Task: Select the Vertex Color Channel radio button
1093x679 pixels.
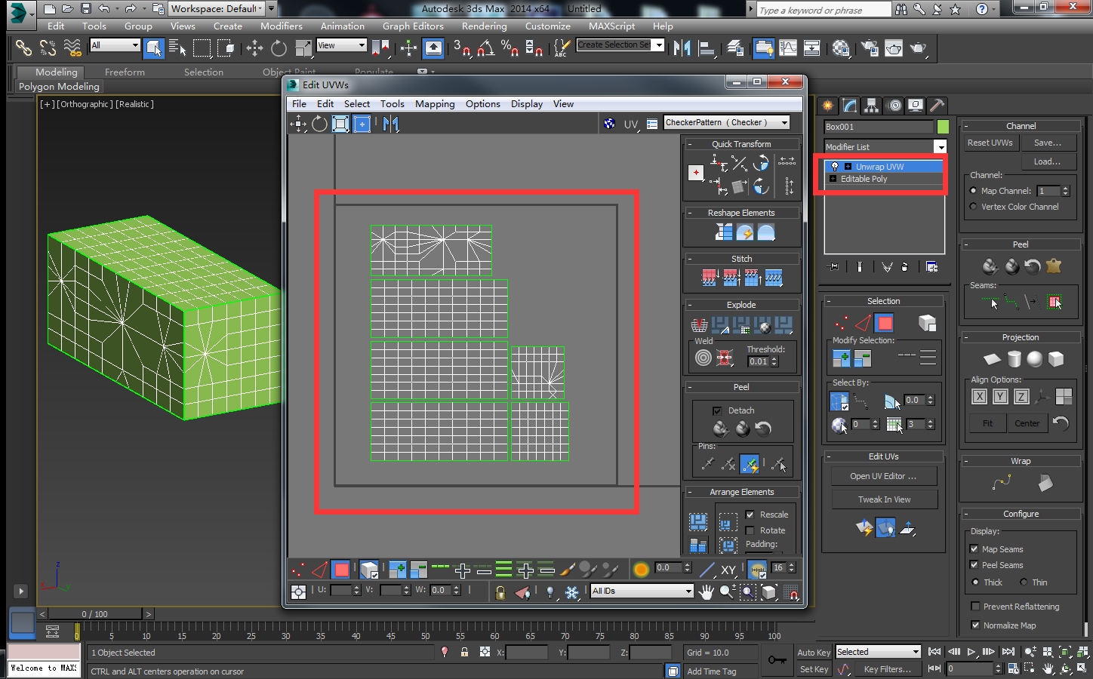Action: [x=974, y=207]
